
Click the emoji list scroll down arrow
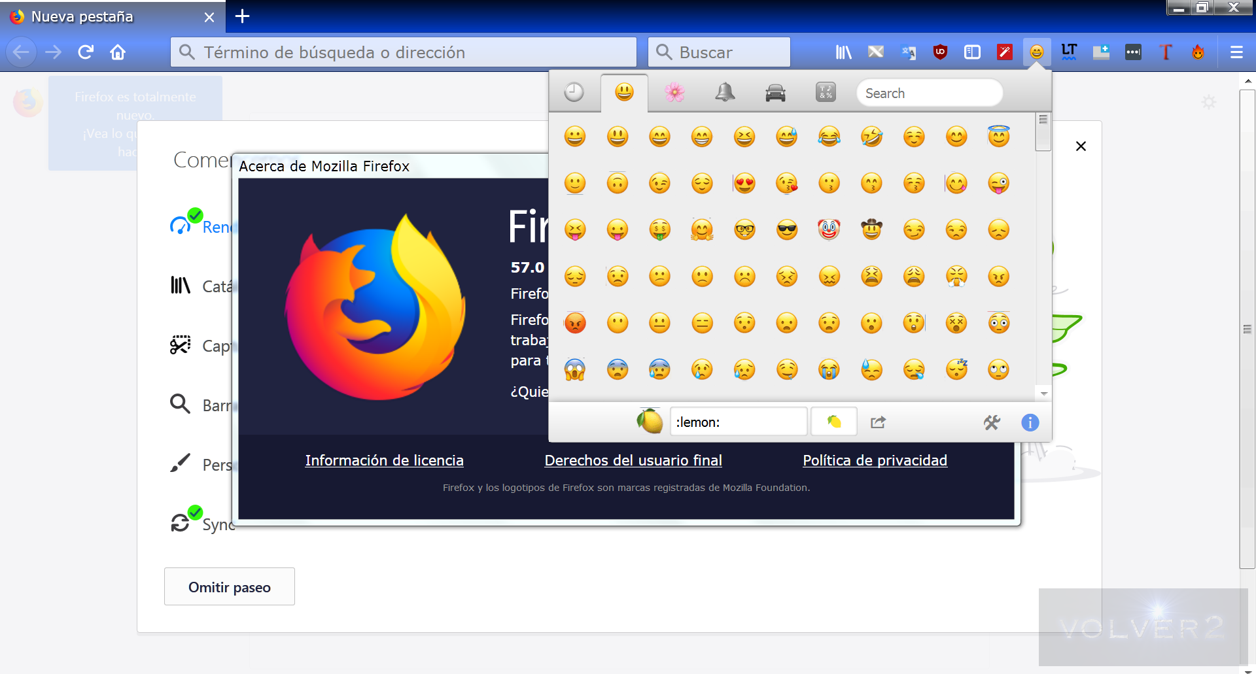coord(1043,394)
